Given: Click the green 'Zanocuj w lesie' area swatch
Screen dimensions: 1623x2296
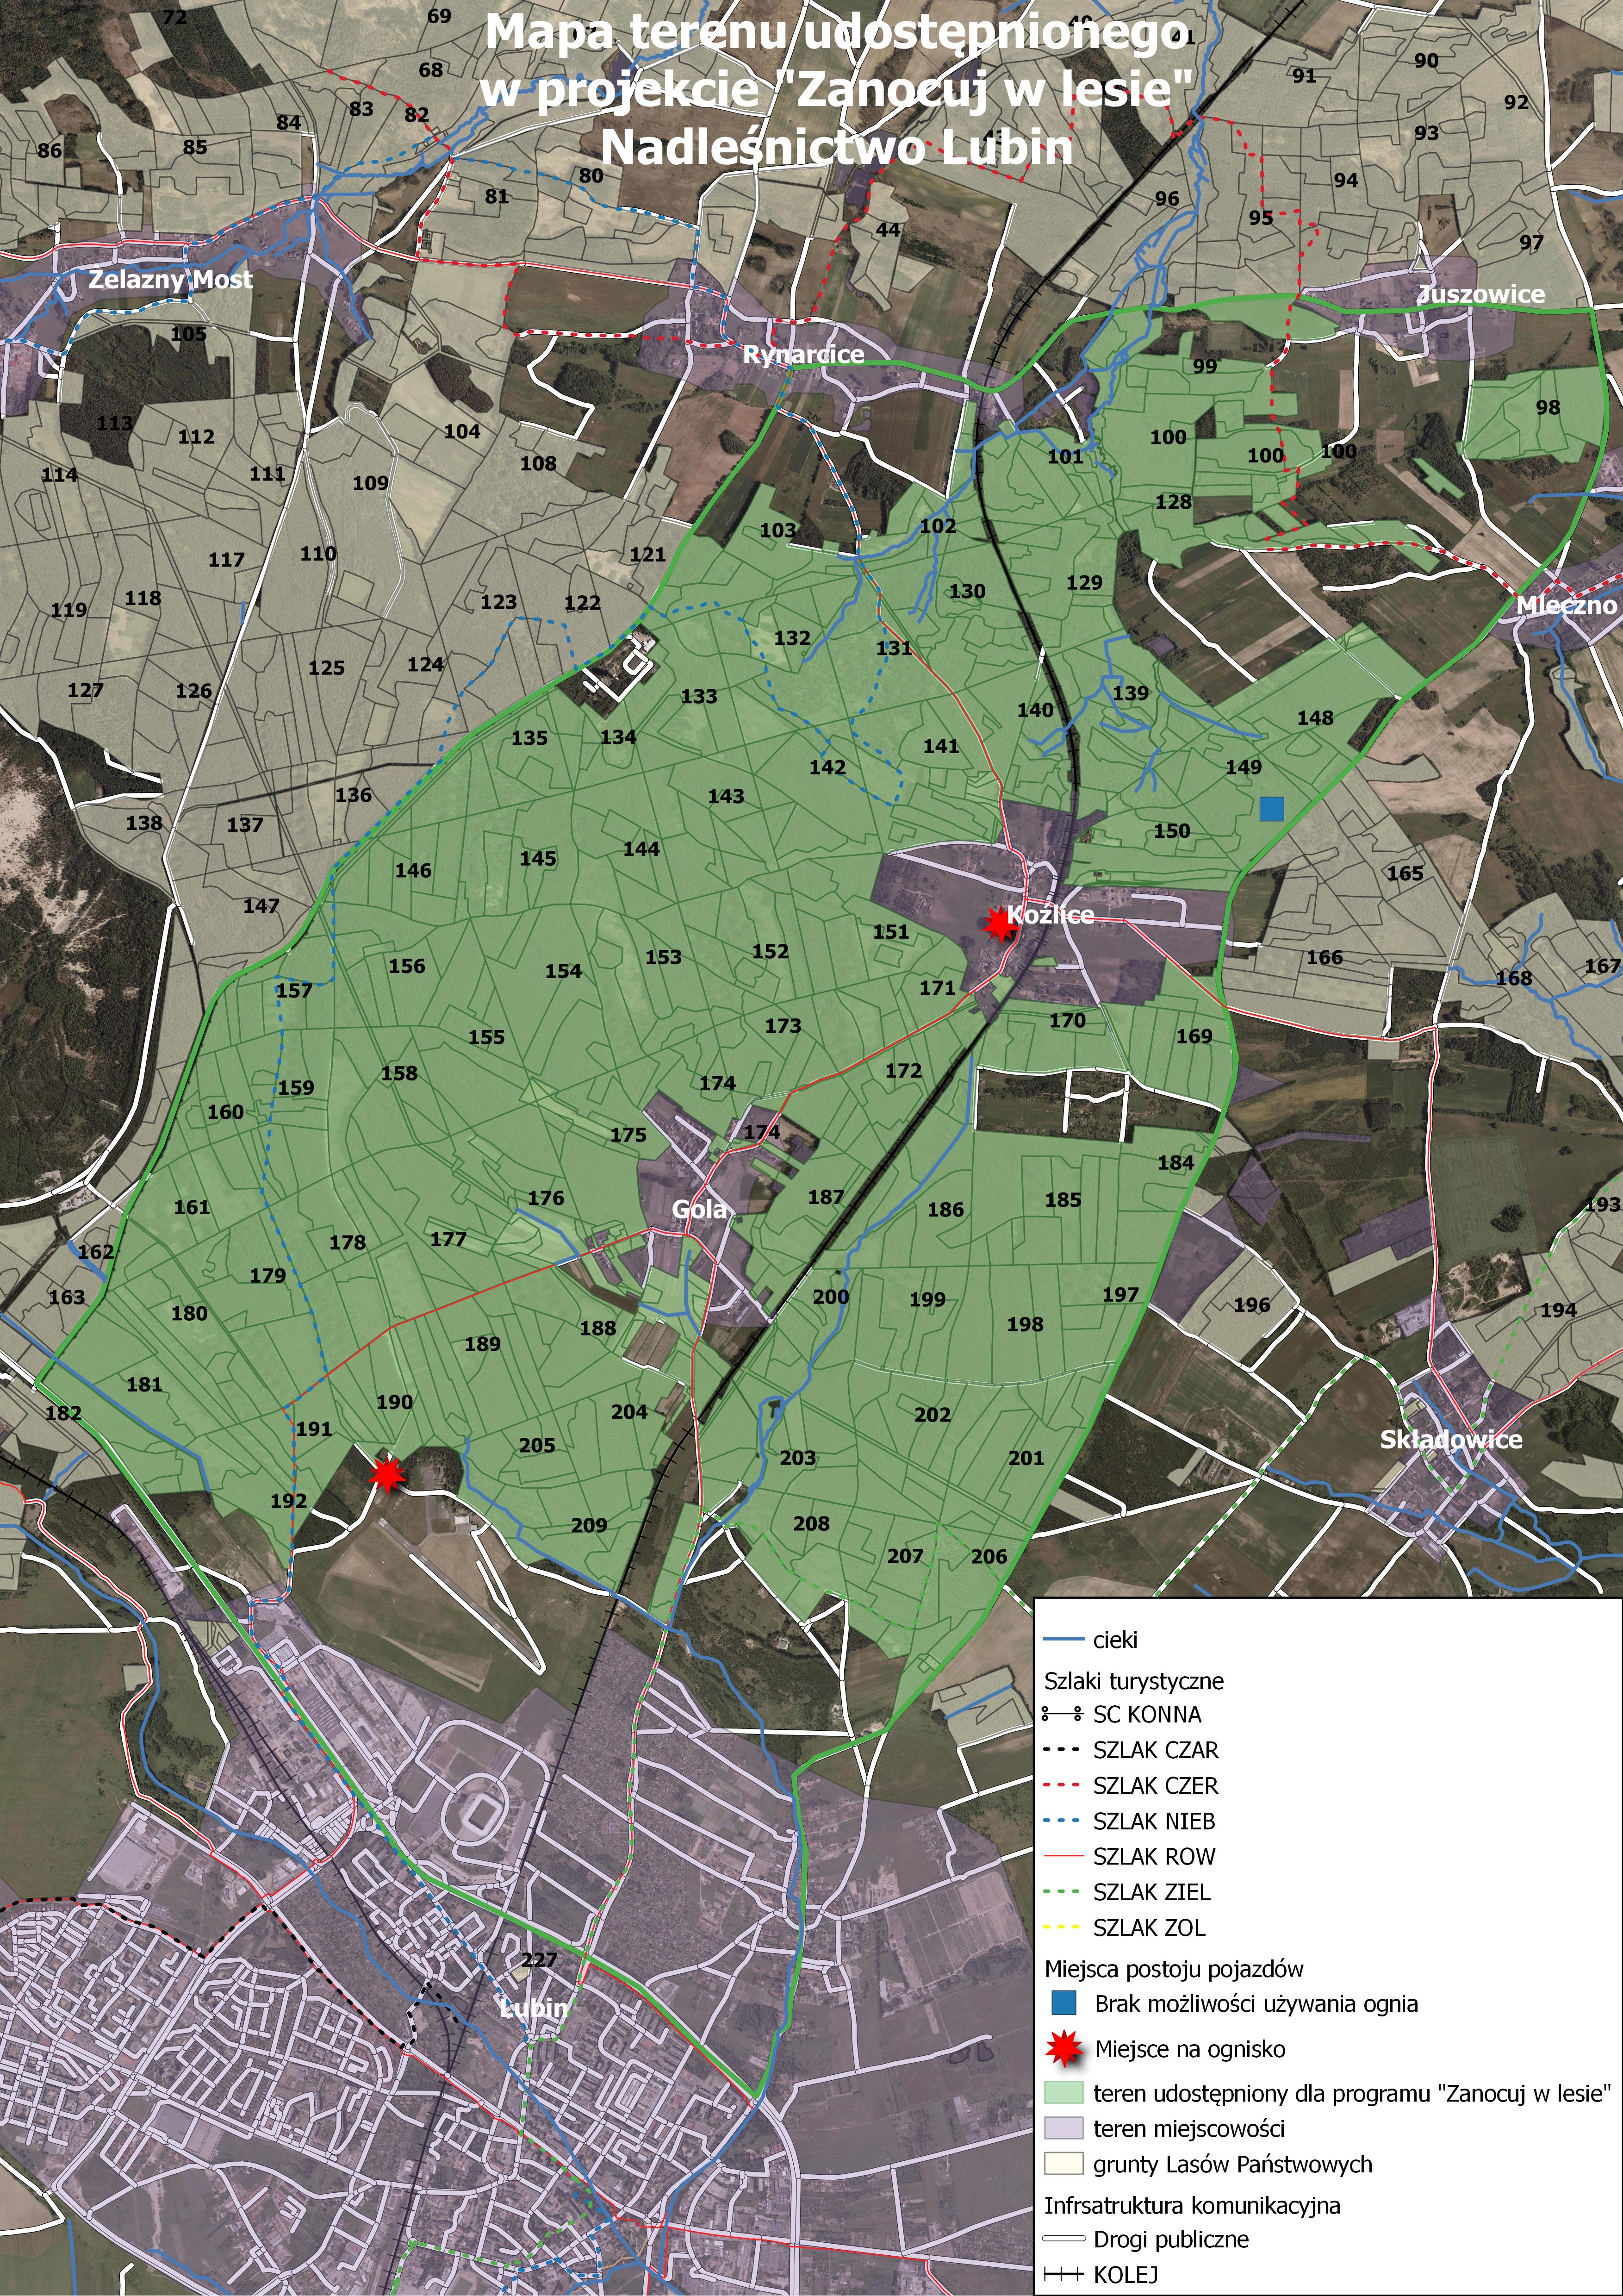Looking at the screenshot, I should tap(1063, 2093).
